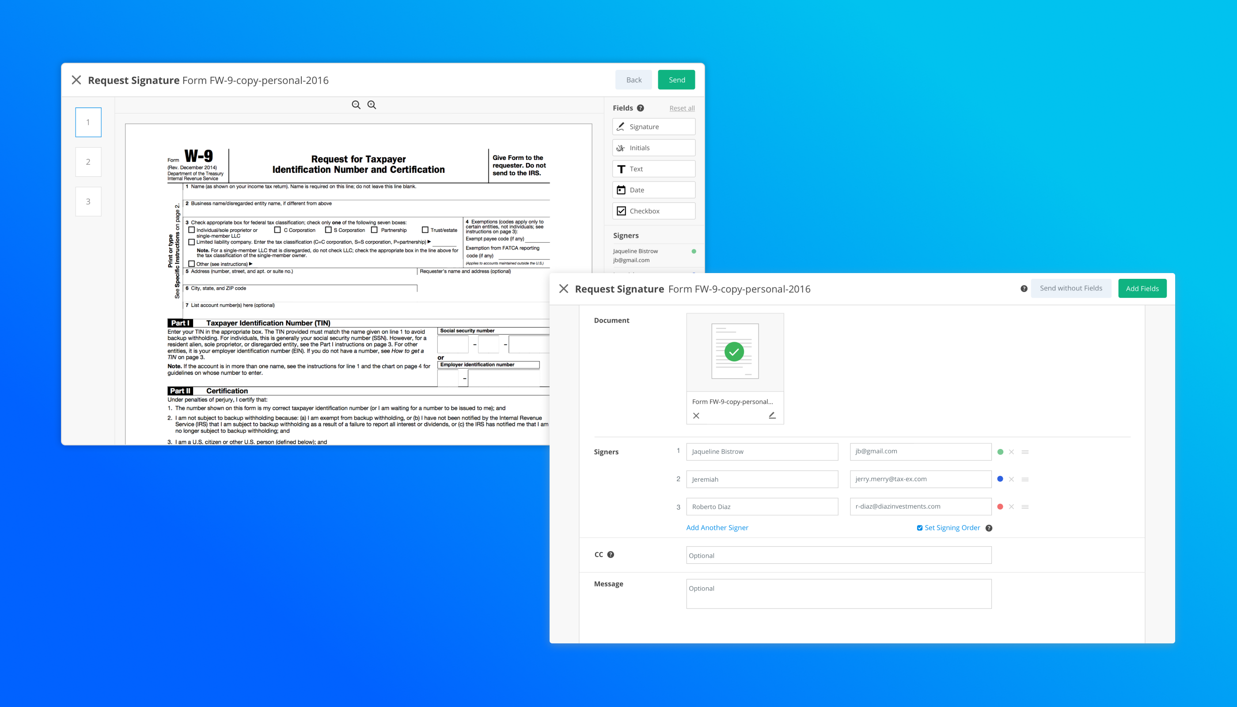1237x707 pixels.
Task: Click blue color dot for Jeremiah
Action: (1000, 479)
